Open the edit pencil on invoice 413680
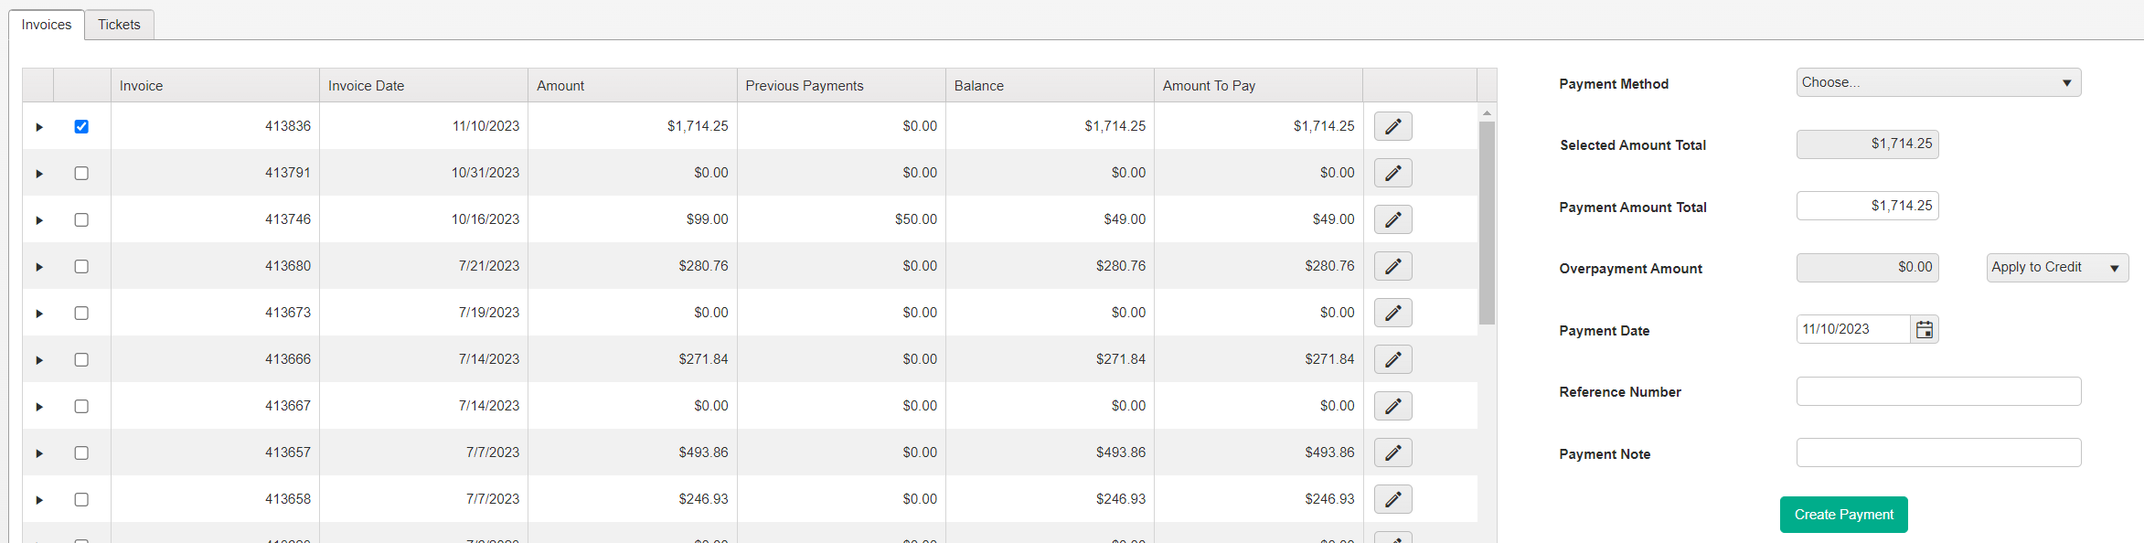This screenshot has width=2144, height=543. point(1392,266)
